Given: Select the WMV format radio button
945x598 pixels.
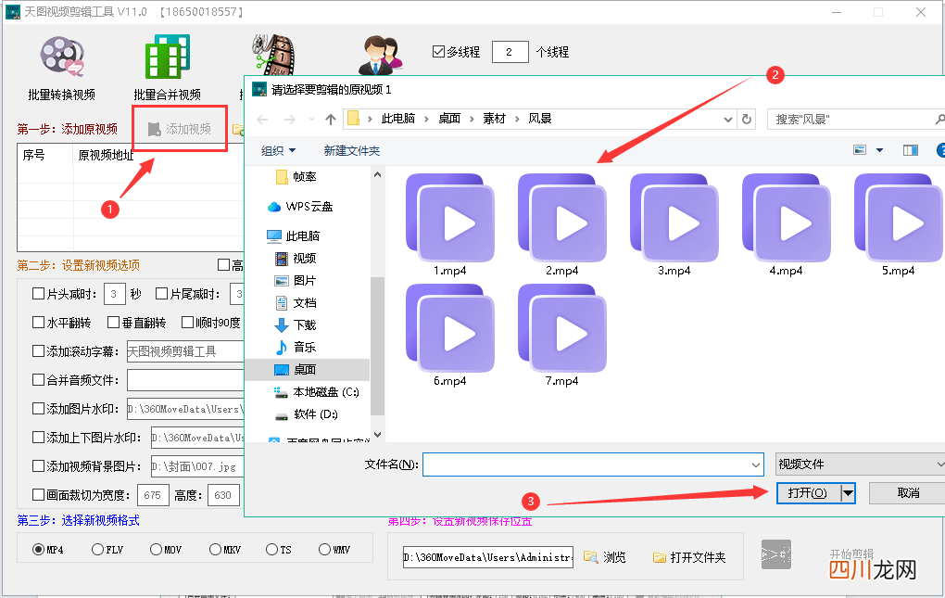Looking at the screenshot, I should coord(324,549).
